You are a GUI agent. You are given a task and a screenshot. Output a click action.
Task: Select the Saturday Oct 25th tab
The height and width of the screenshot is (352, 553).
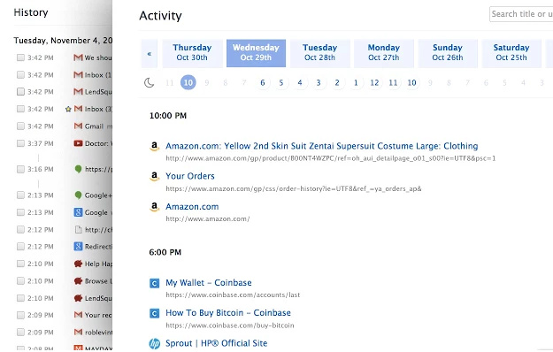pos(511,54)
